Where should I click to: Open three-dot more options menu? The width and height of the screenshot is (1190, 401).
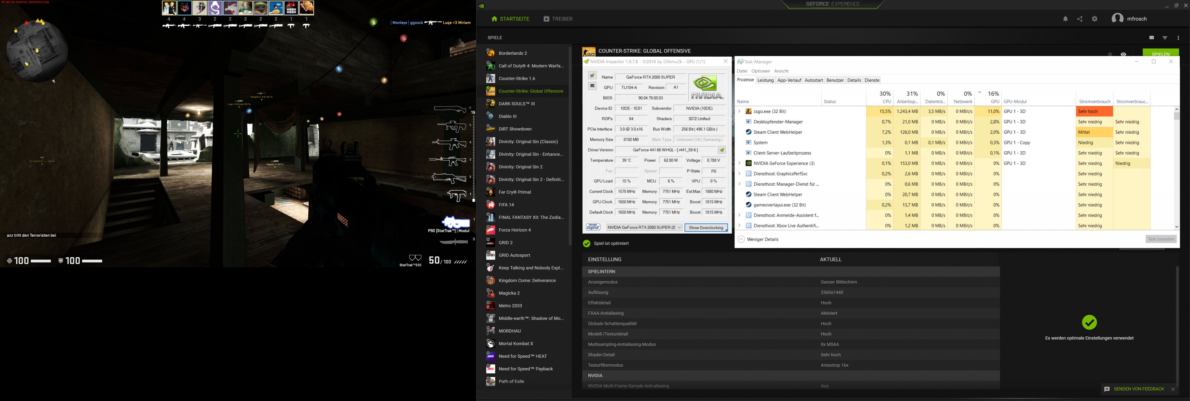click(1178, 38)
